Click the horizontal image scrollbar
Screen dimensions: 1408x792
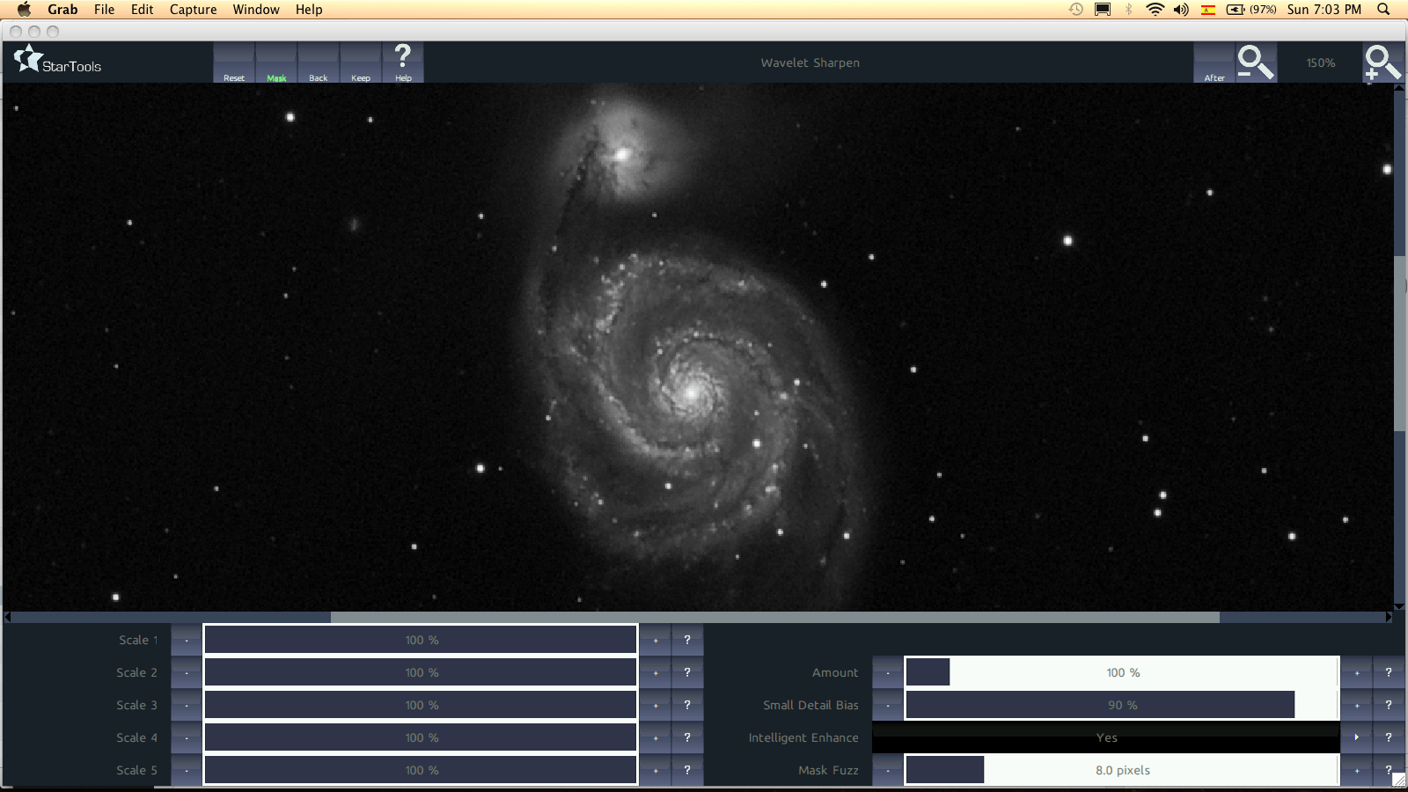coord(774,617)
